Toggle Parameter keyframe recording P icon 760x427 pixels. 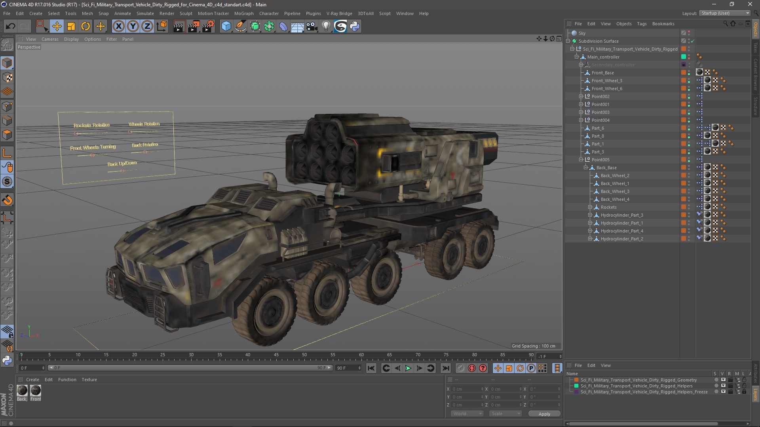pyautogui.click(x=531, y=368)
